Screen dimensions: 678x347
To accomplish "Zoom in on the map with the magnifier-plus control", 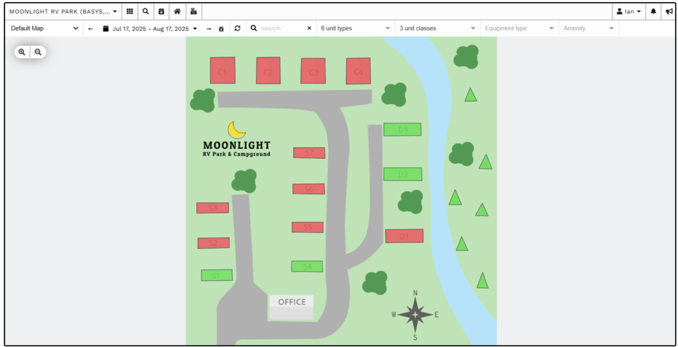I will click(21, 52).
